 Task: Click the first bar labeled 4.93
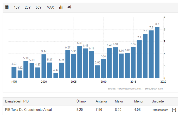tap(14, 72)
